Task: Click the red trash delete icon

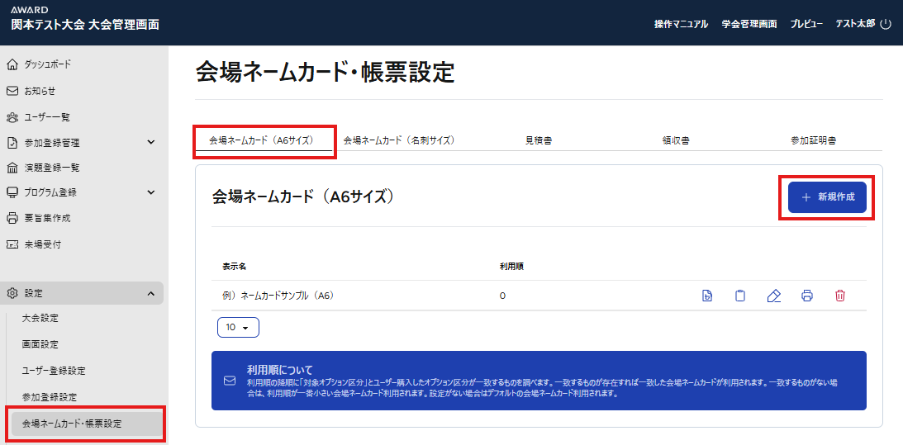Action: pos(840,296)
